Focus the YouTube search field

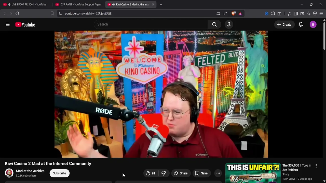pyautogui.click(x=151, y=24)
